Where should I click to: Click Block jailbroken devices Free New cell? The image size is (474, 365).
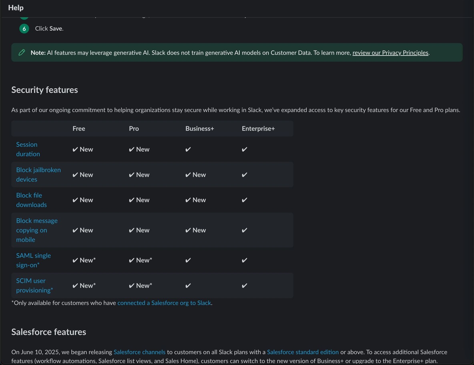coord(83,175)
